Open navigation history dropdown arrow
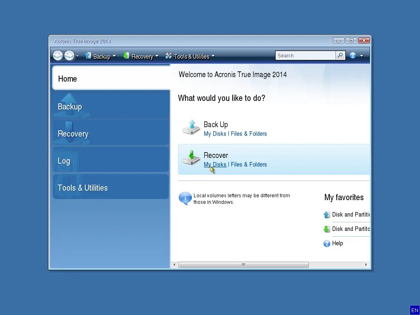The image size is (420, 315). pyautogui.click(x=78, y=56)
